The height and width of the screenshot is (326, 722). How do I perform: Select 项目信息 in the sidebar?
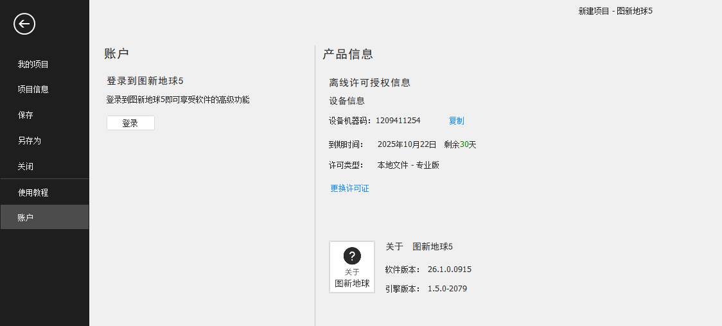point(33,89)
